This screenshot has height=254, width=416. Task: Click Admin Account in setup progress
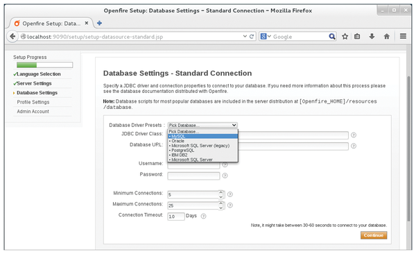coord(33,111)
